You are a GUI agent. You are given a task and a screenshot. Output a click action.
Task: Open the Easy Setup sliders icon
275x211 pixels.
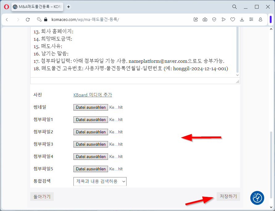(251, 19)
